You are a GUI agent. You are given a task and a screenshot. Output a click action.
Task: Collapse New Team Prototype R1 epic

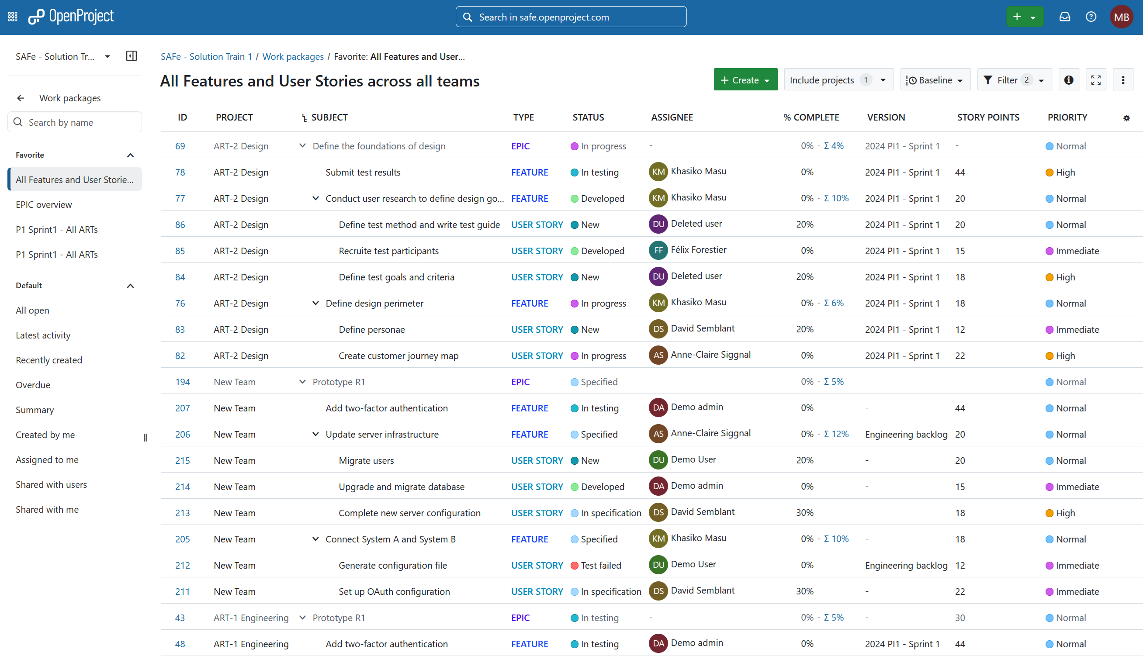[x=302, y=381]
